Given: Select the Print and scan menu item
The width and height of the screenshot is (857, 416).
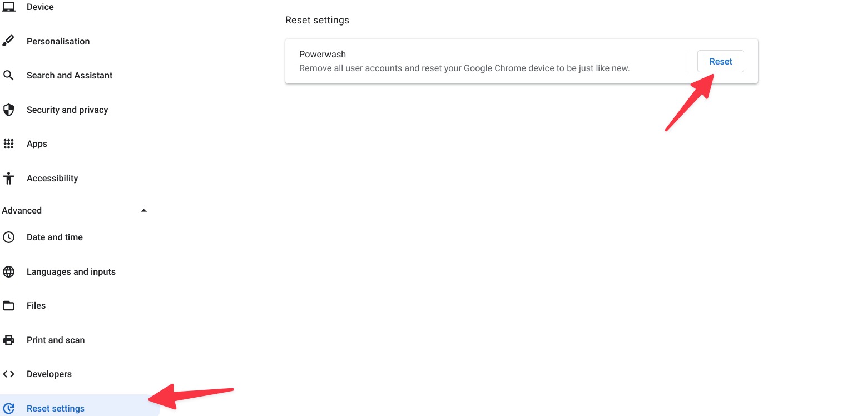Looking at the screenshot, I should 56,340.
